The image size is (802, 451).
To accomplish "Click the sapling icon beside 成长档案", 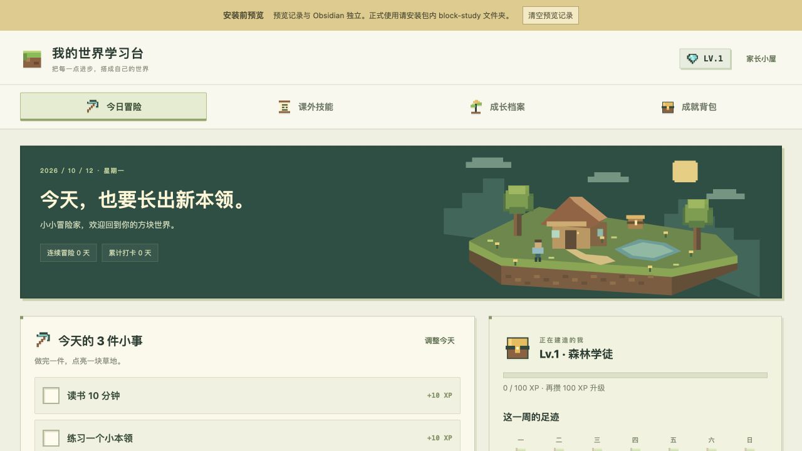I will [x=476, y=107].
